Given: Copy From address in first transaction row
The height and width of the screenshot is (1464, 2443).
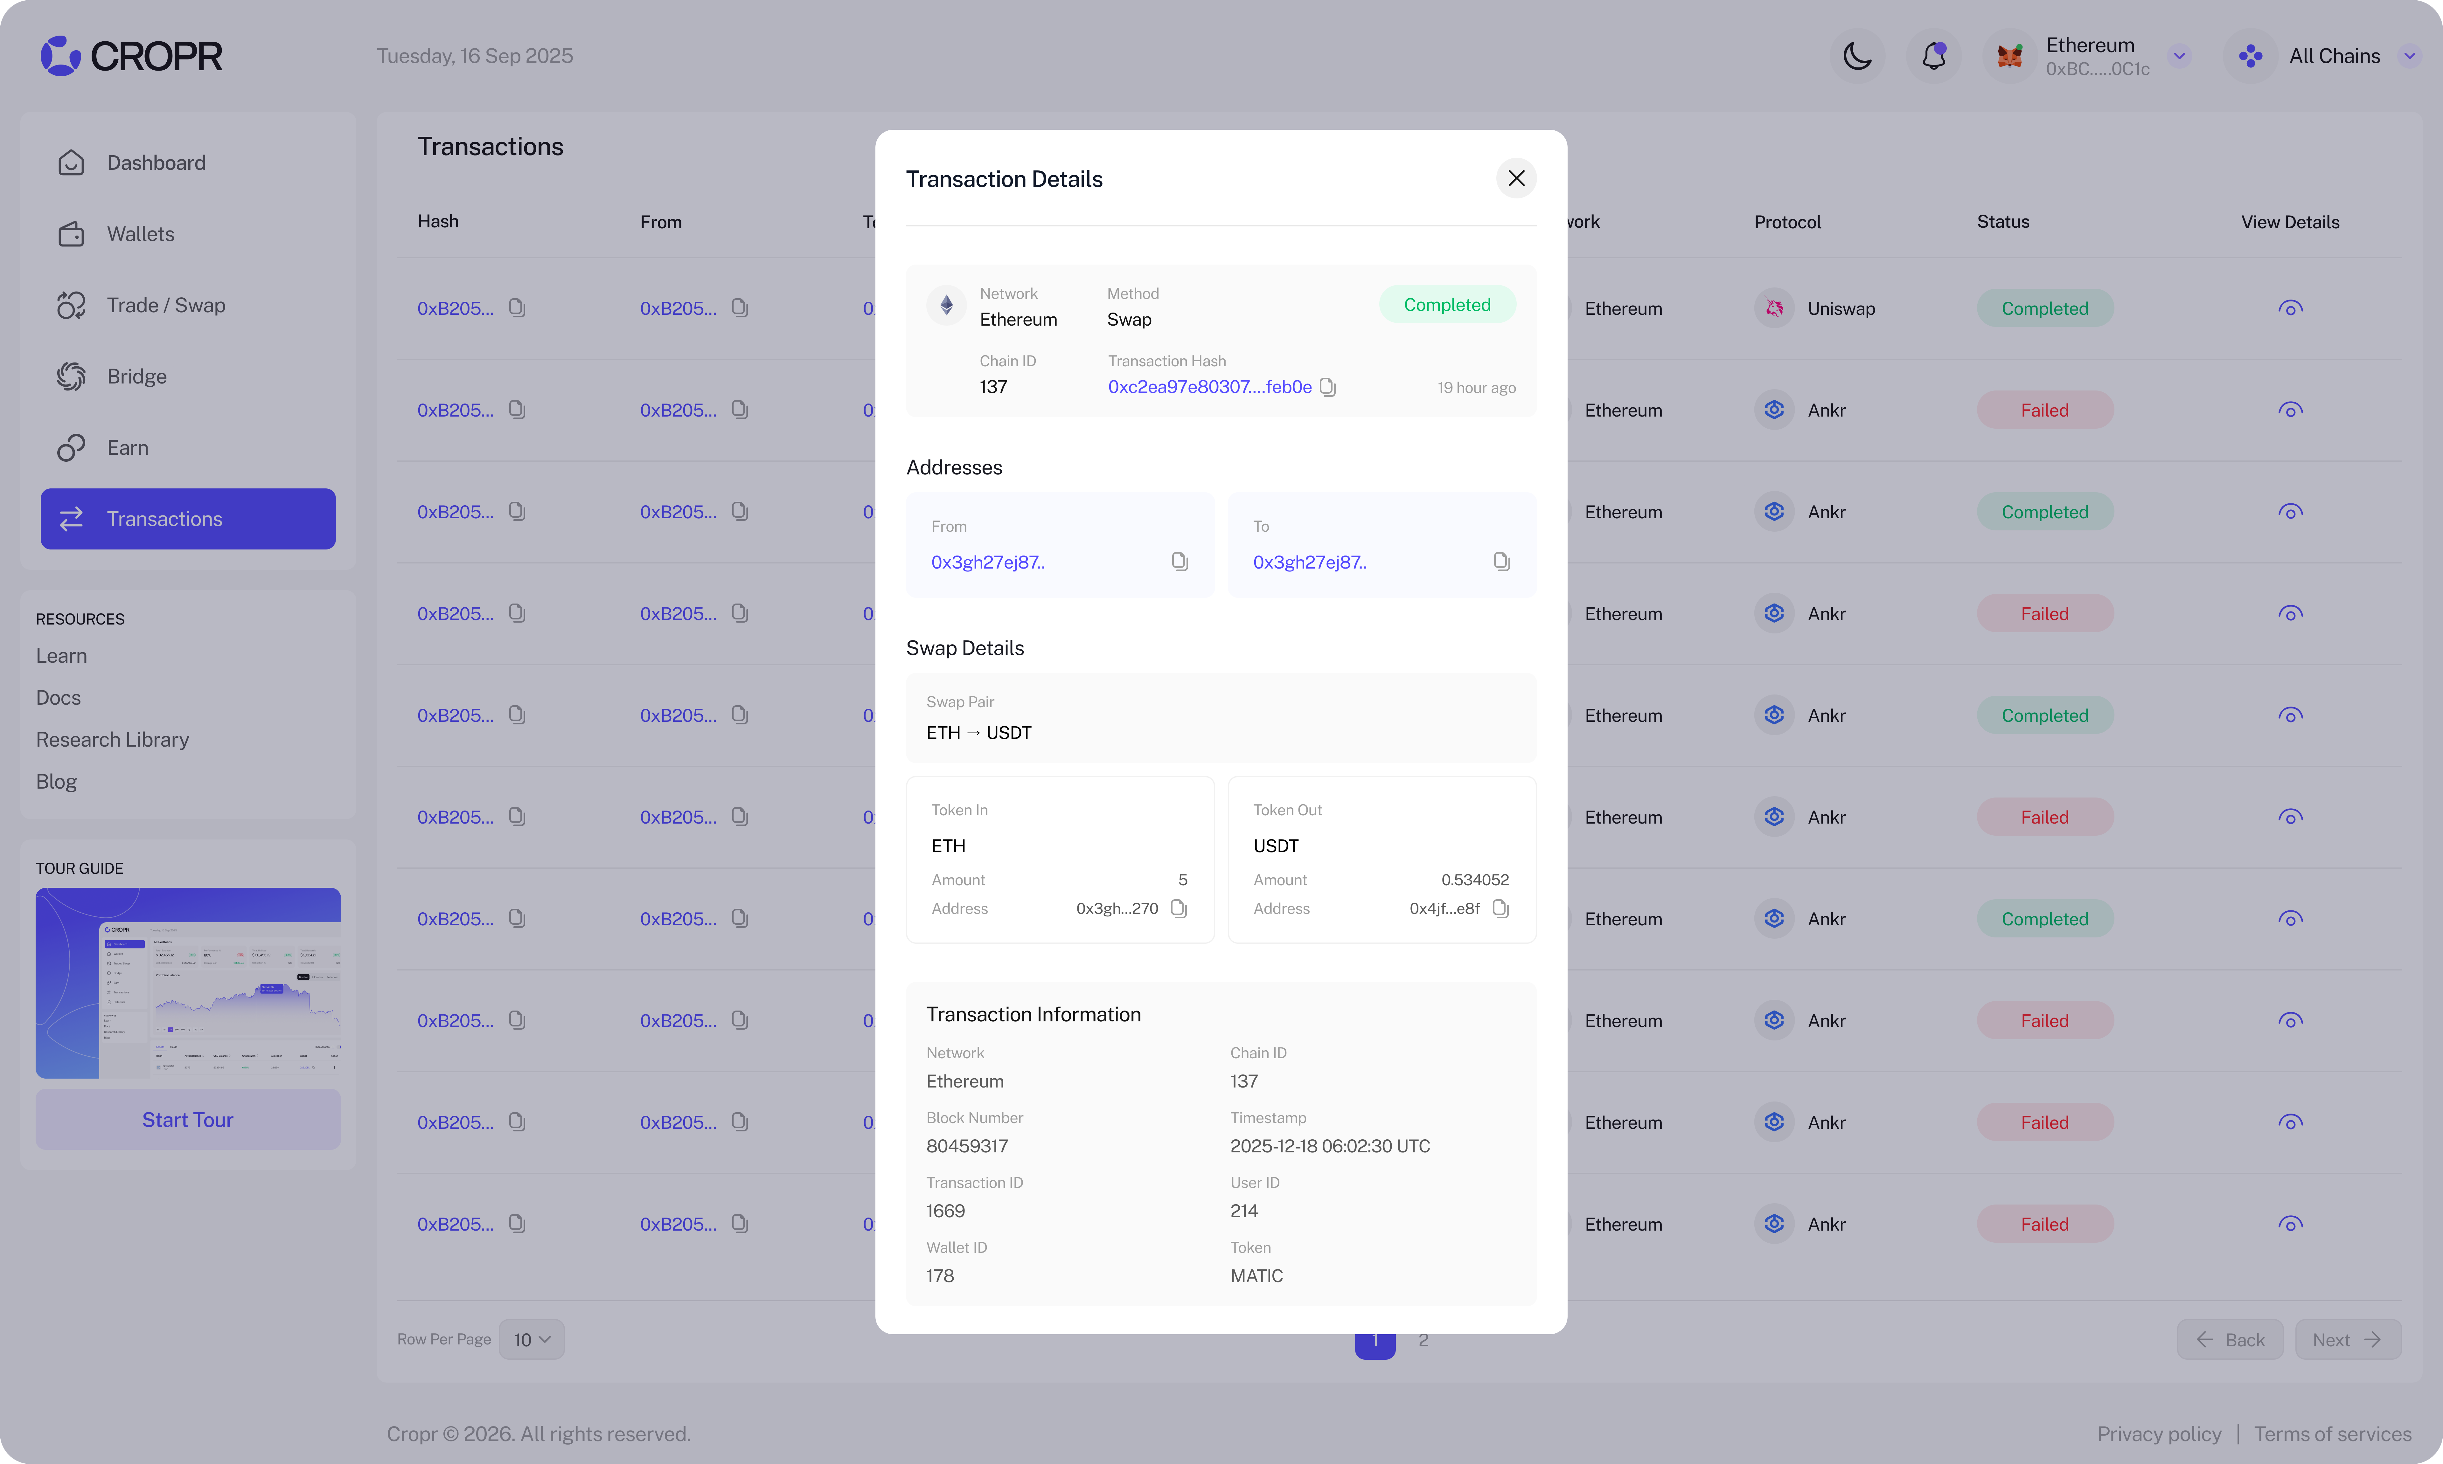Looking at the screenshot, I should (740, 308).
